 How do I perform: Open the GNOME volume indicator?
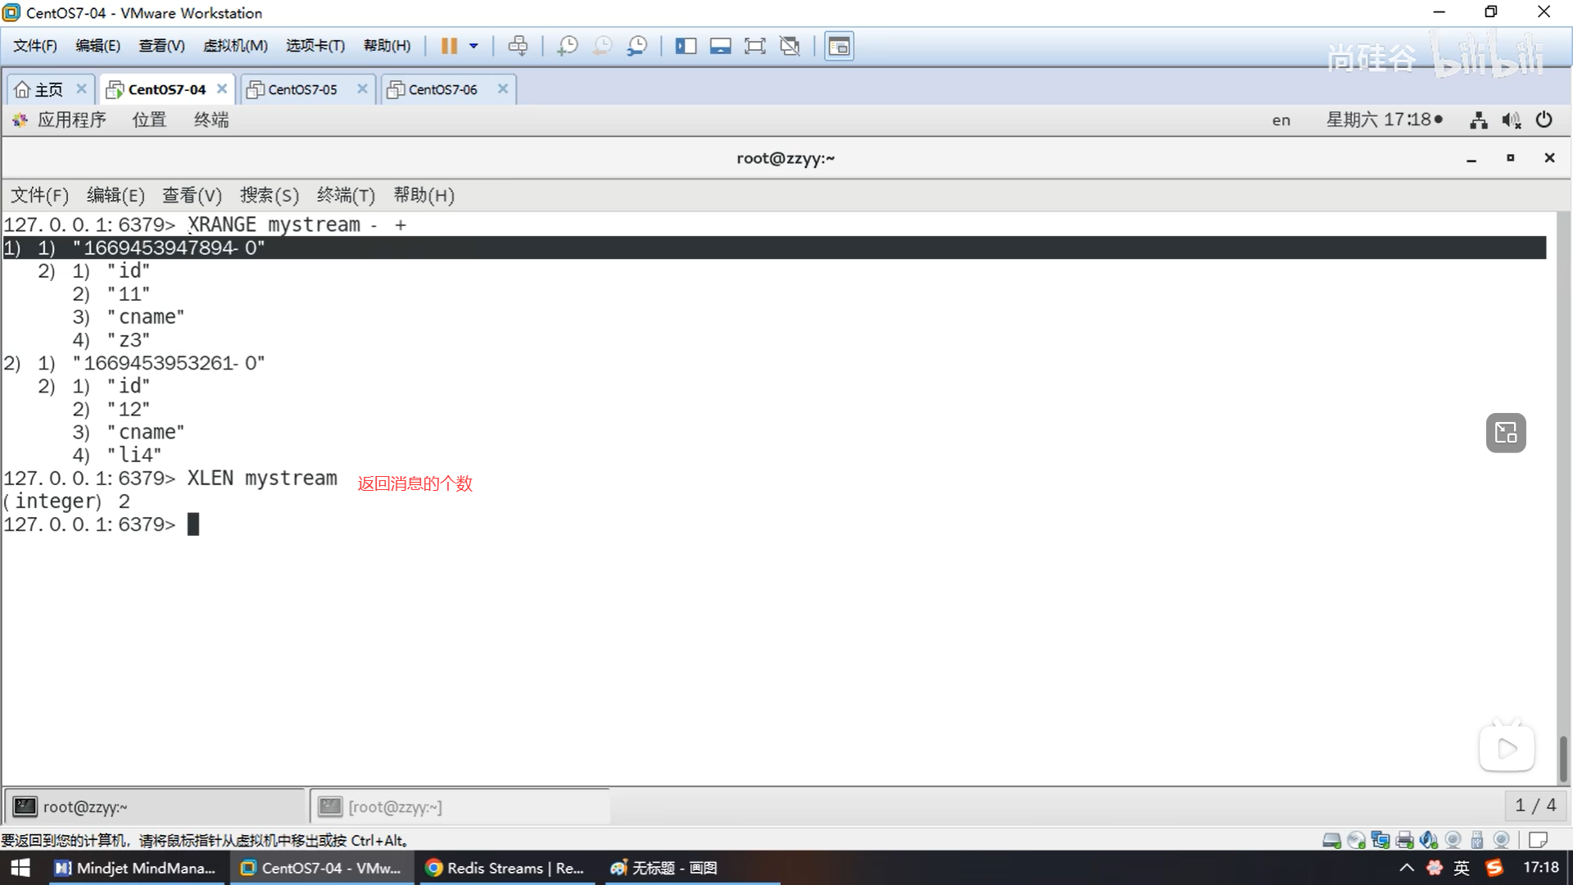coord(1511,120)
